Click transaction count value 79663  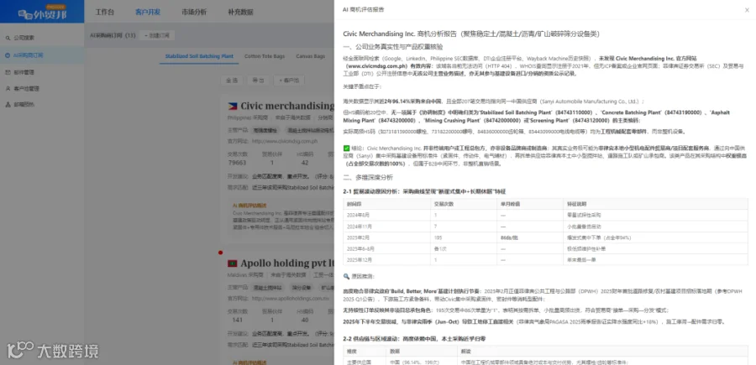[237, 164]
